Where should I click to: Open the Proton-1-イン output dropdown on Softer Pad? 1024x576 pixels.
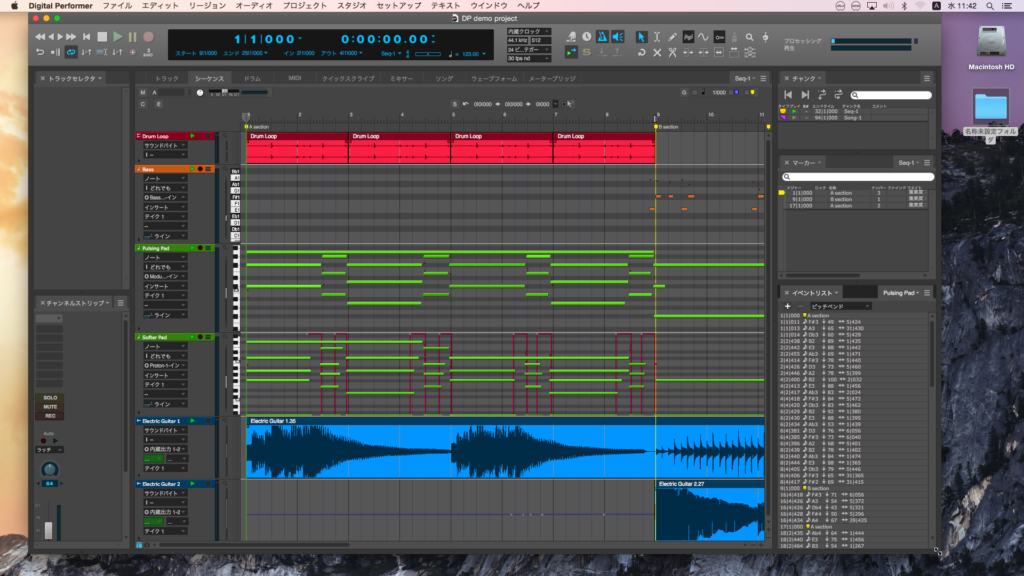pyautogui.click(x=165, y=365)
